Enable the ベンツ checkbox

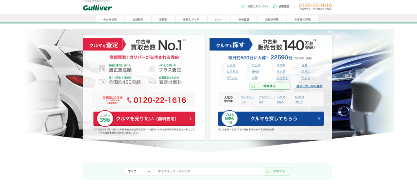pos(298,77)
